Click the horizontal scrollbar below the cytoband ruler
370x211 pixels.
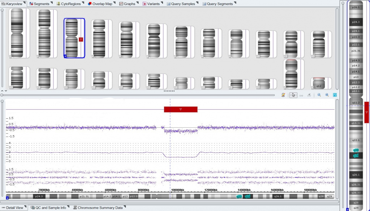[x=170, y=202]
